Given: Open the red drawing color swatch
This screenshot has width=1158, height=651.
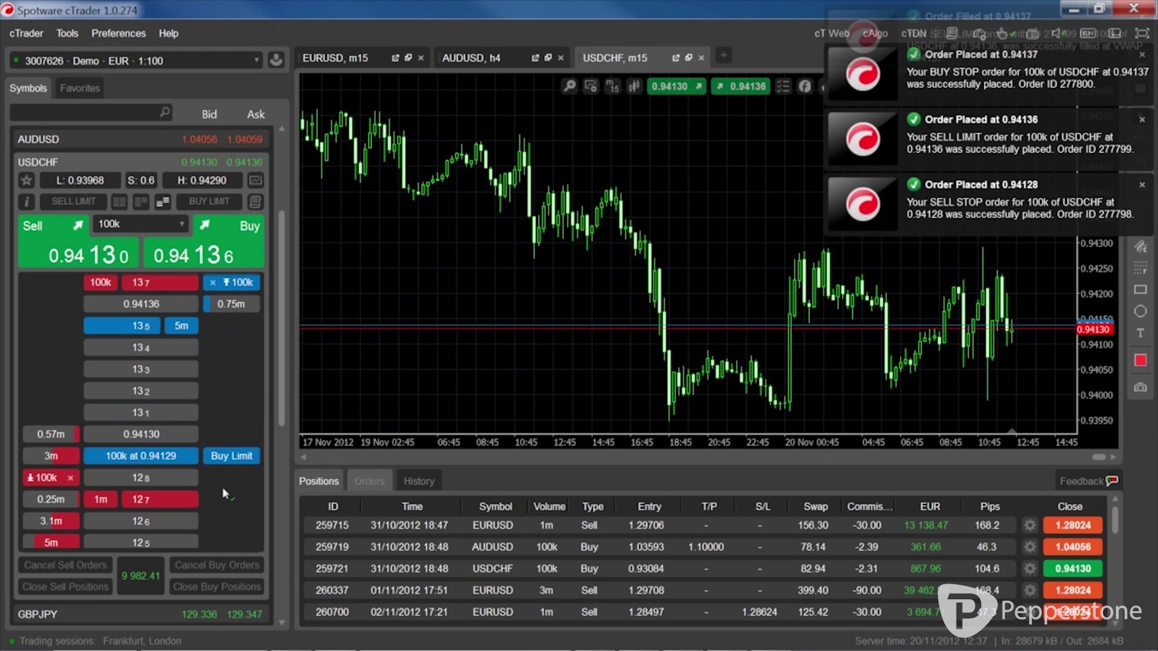Looking at the screenshot, I should click(1140, 360).
